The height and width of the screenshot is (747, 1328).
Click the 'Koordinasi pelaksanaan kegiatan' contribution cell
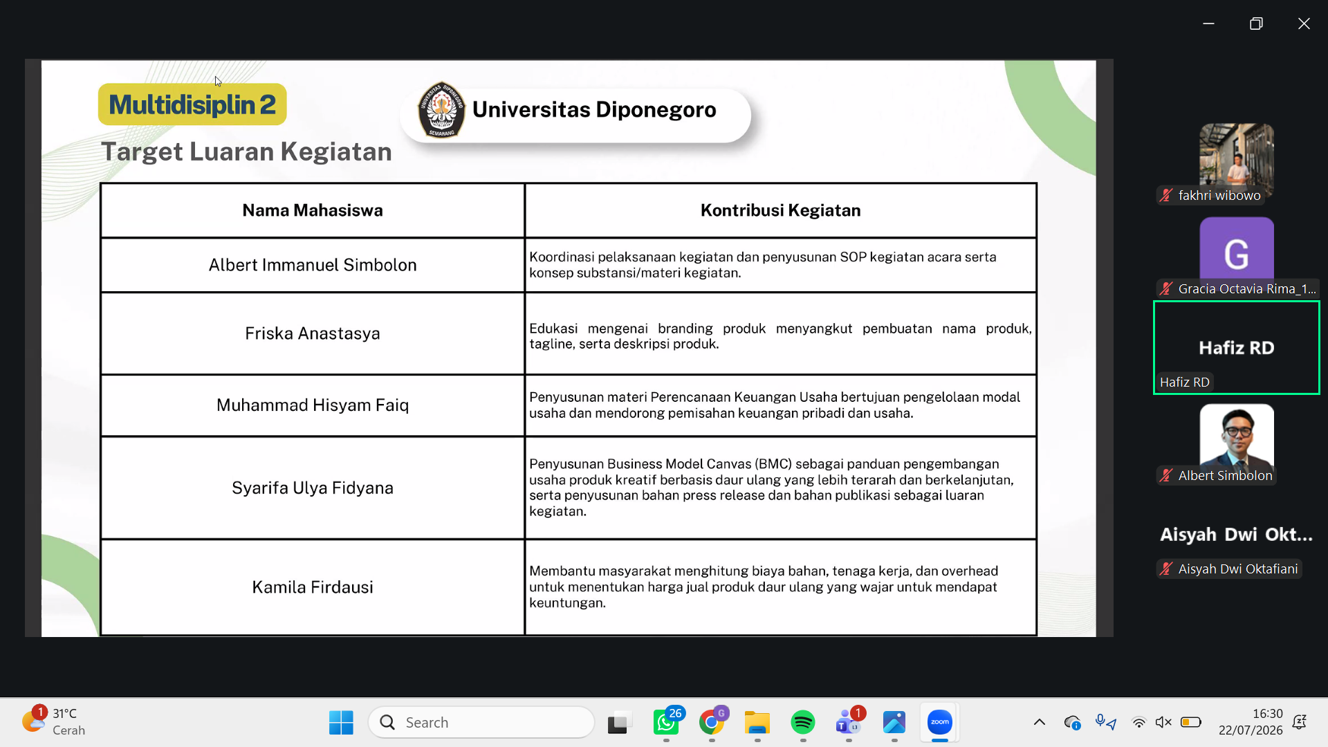coord(781,265)
